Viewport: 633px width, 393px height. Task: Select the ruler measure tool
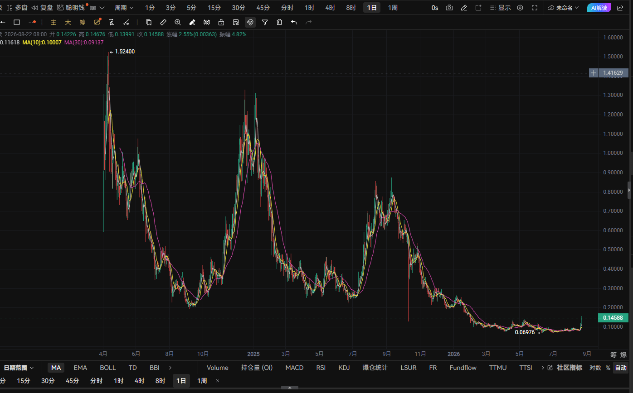(x=163, y=22)
